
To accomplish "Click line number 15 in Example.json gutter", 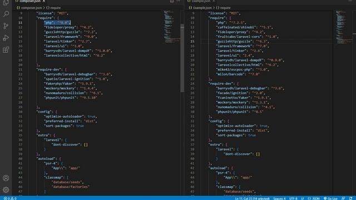I will [x=192, y=42].
